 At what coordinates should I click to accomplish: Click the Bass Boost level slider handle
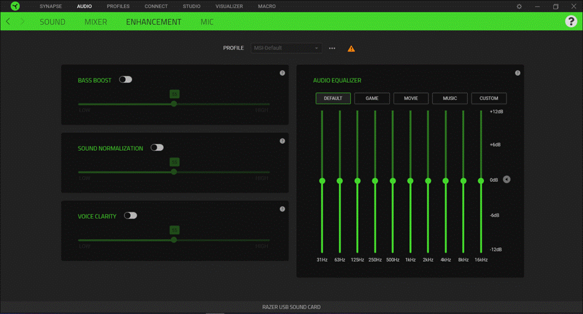pos(174,104)
